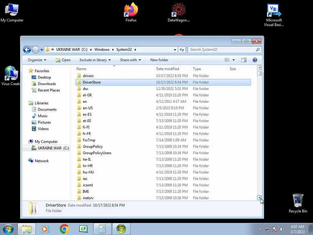The image size is (313, 235).
Task: Open the Share with dropdown
Action: 130,60
